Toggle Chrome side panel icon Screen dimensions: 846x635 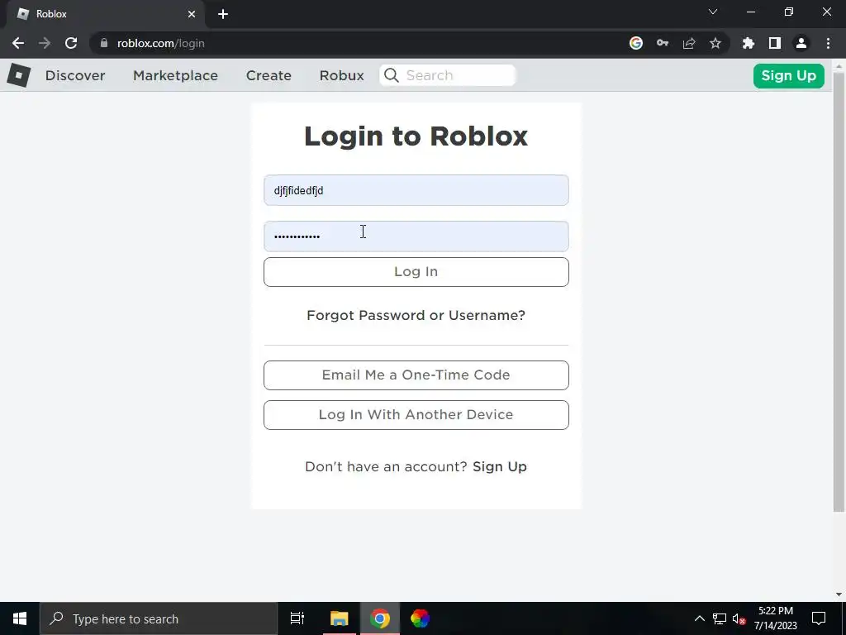pyautogui.click(x=775, y=43)
